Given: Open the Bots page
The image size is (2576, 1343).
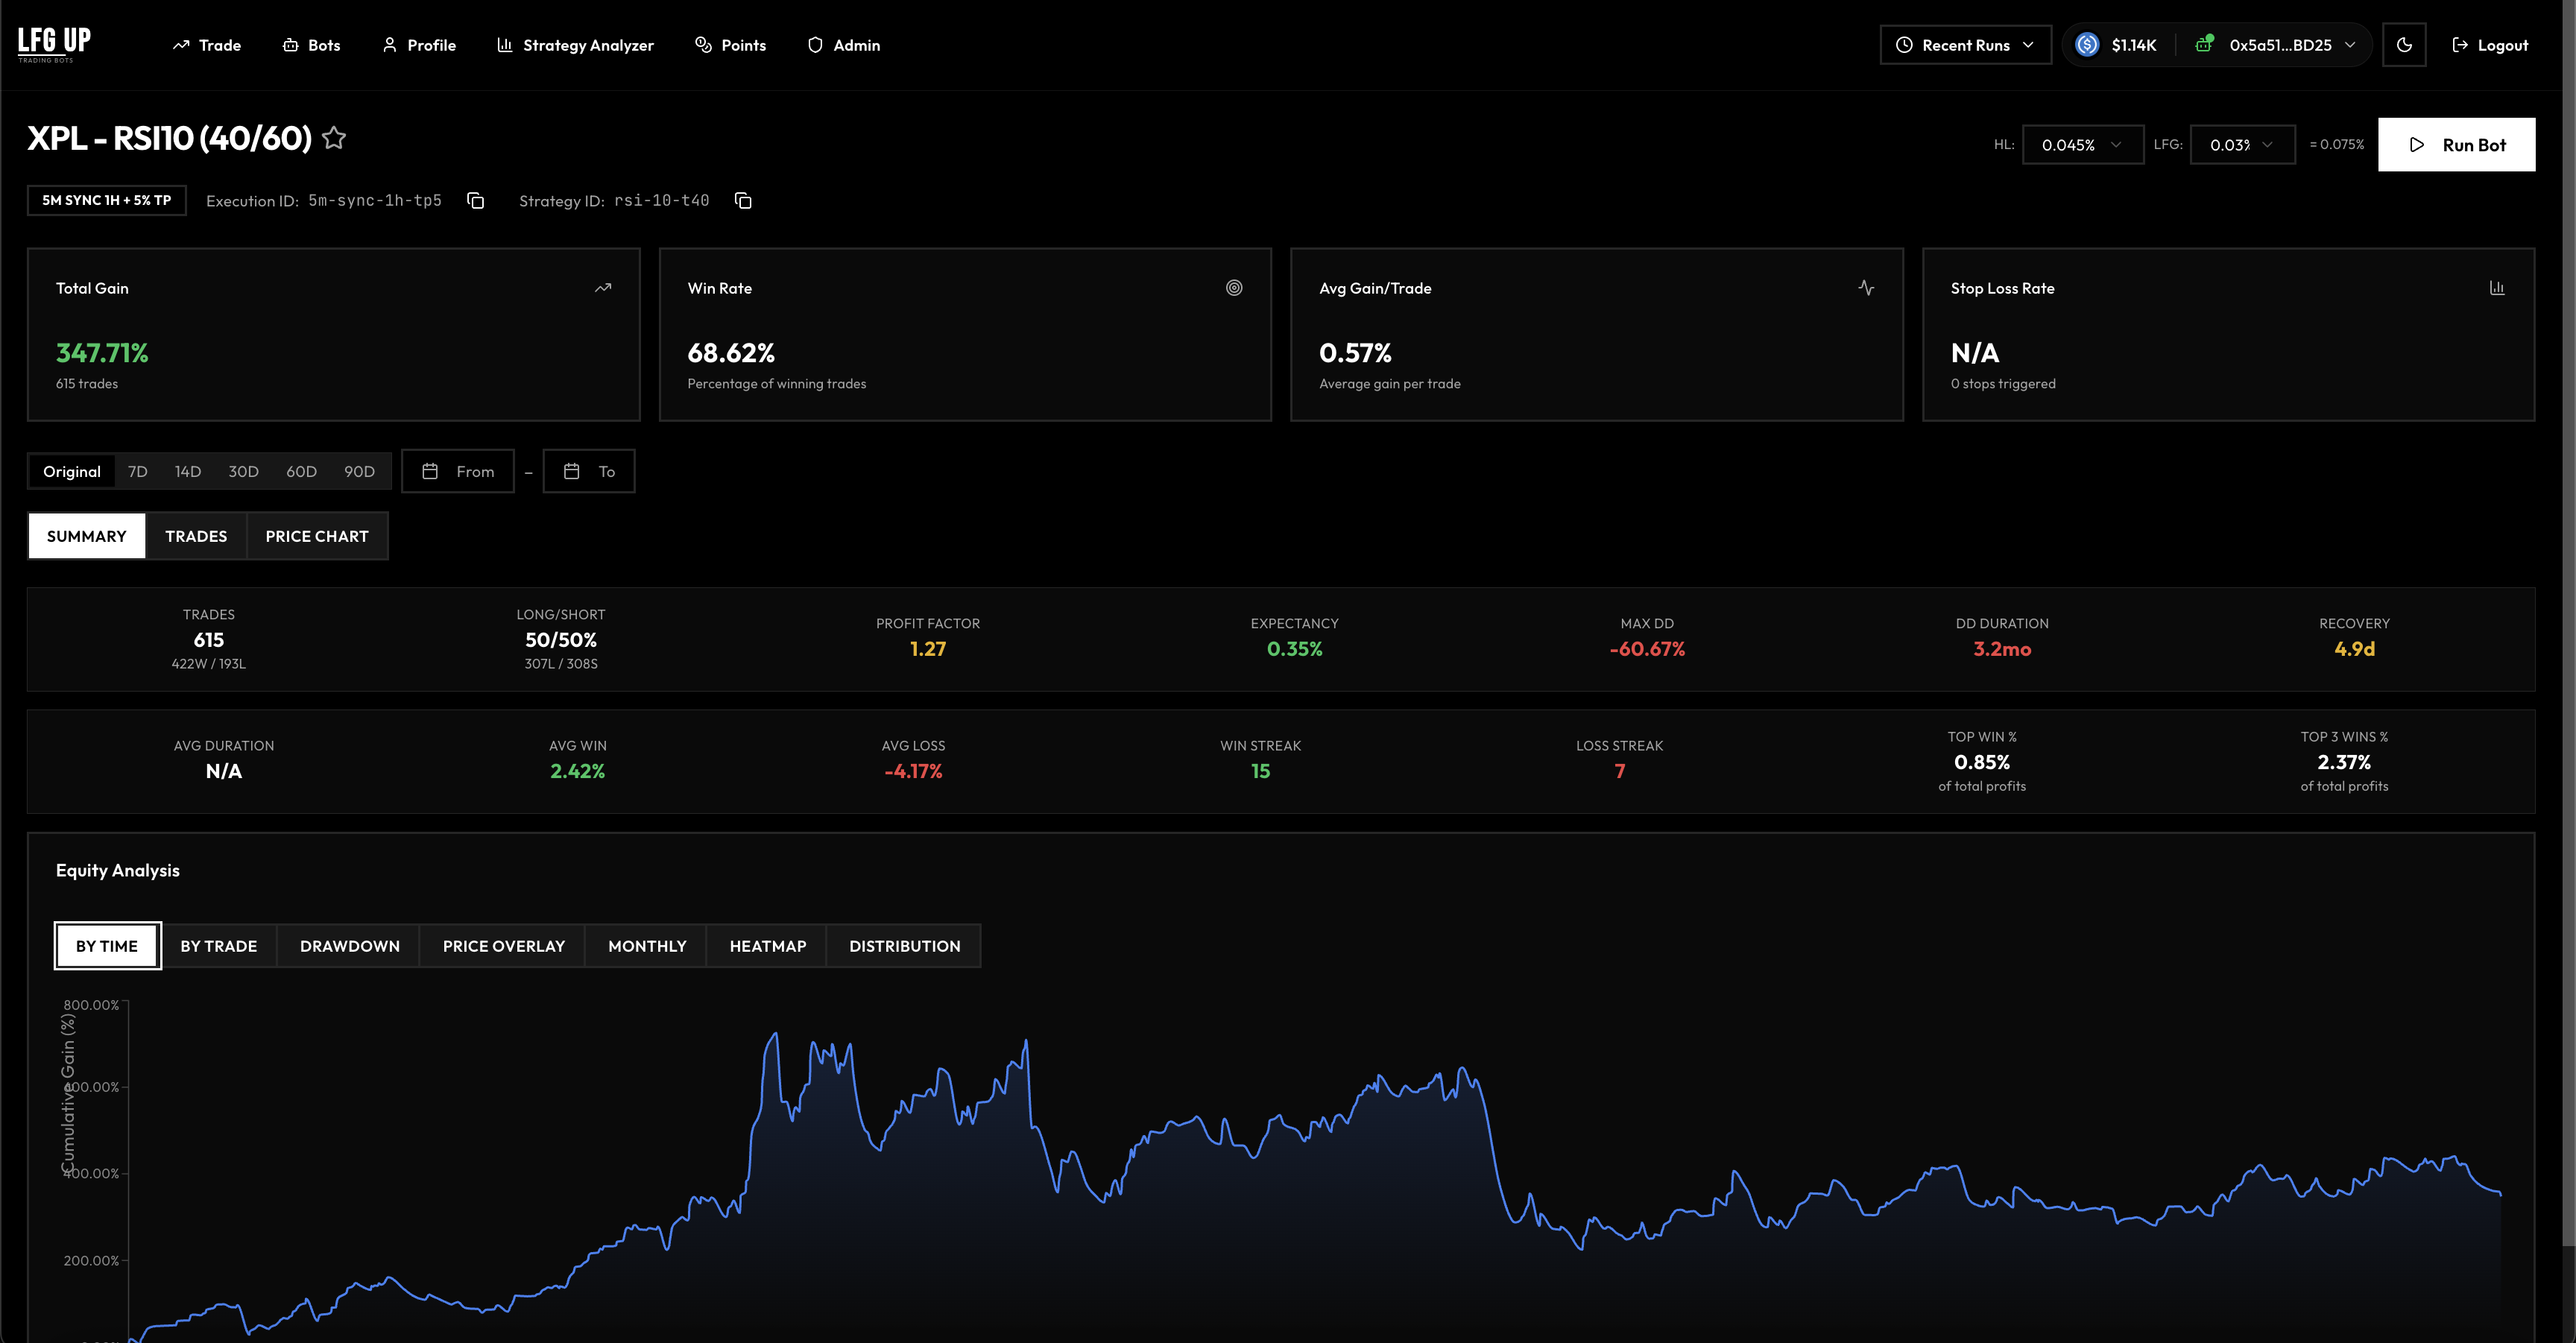Looking at the screenshot, I should point(312,45).
